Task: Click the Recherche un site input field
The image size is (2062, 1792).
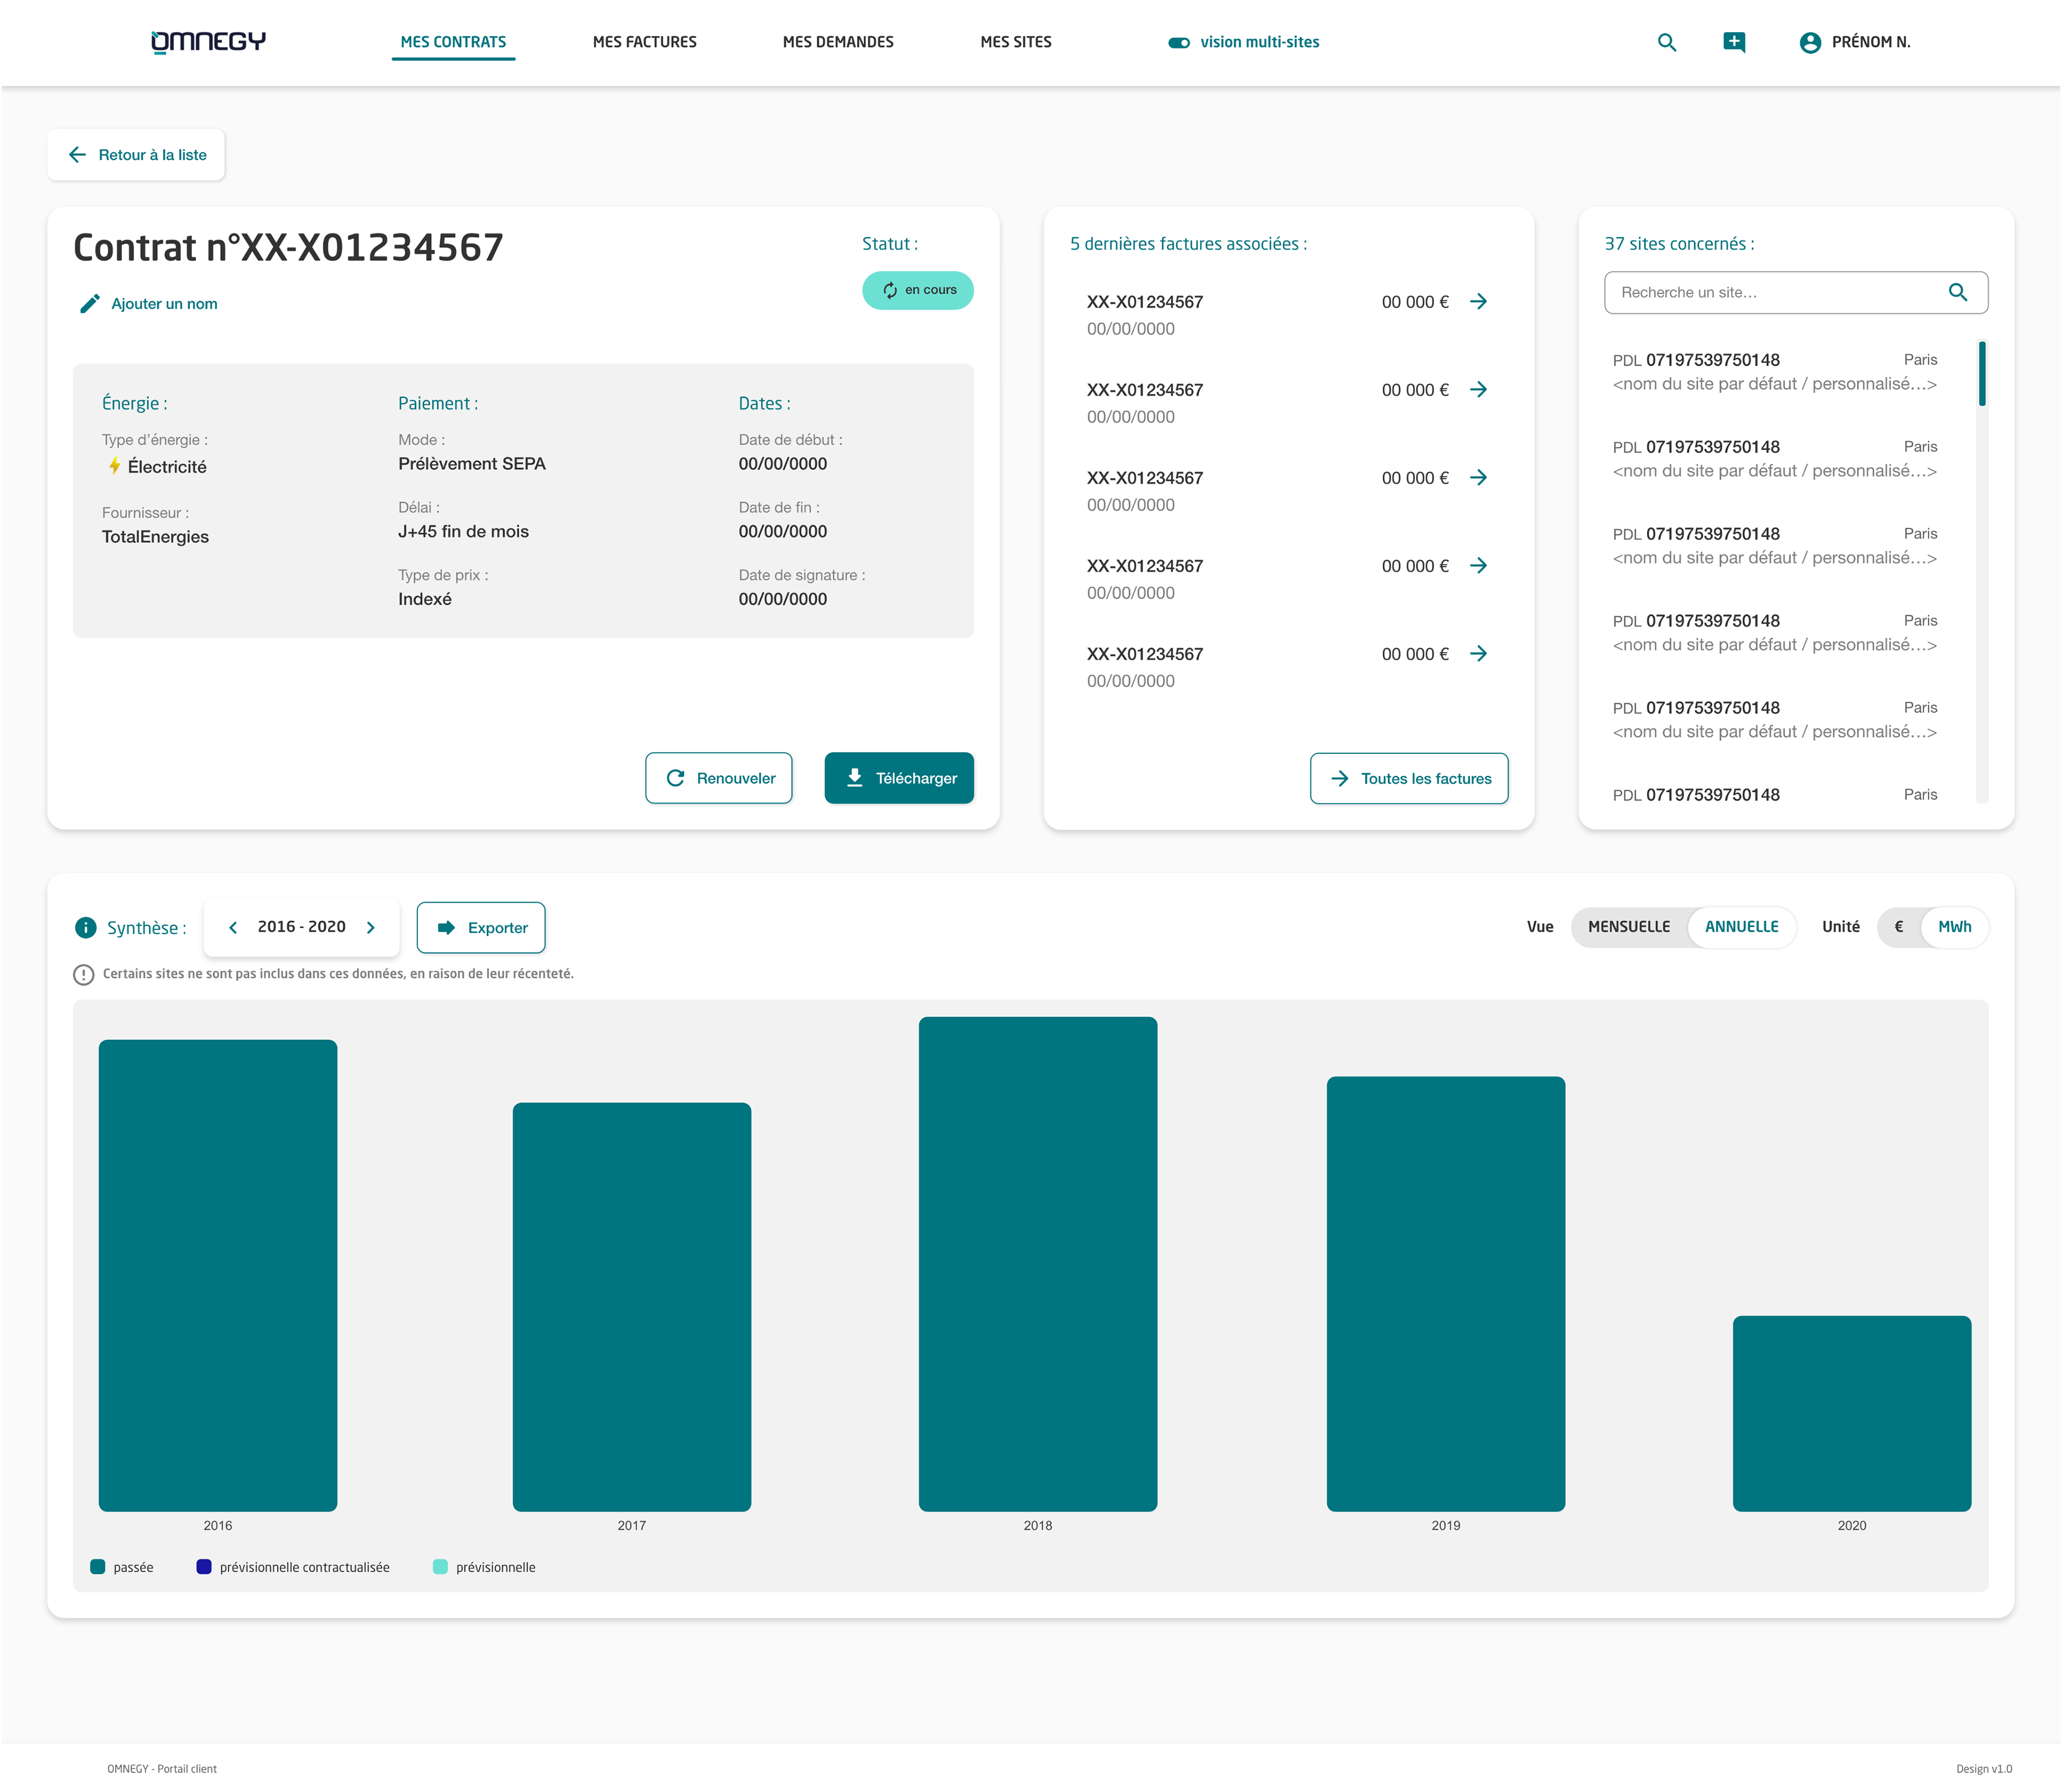Action: click(x=1795, y=292)
